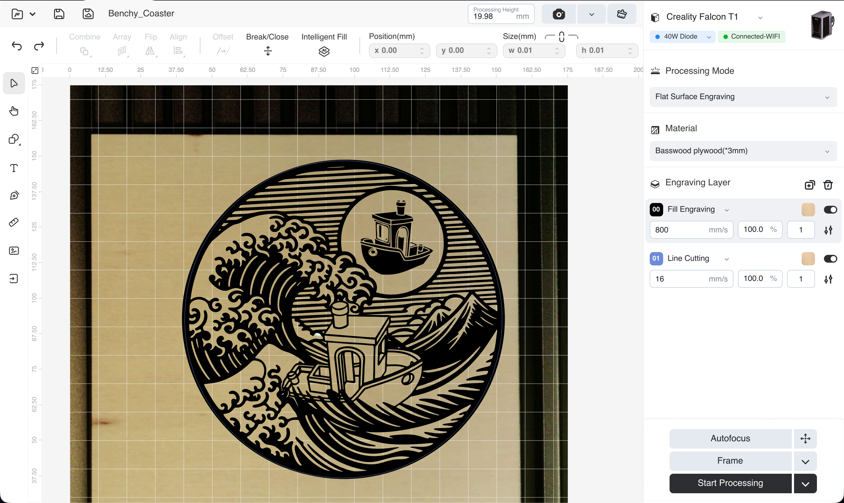
Task: Redo the last action
Action: click(39, 46)
